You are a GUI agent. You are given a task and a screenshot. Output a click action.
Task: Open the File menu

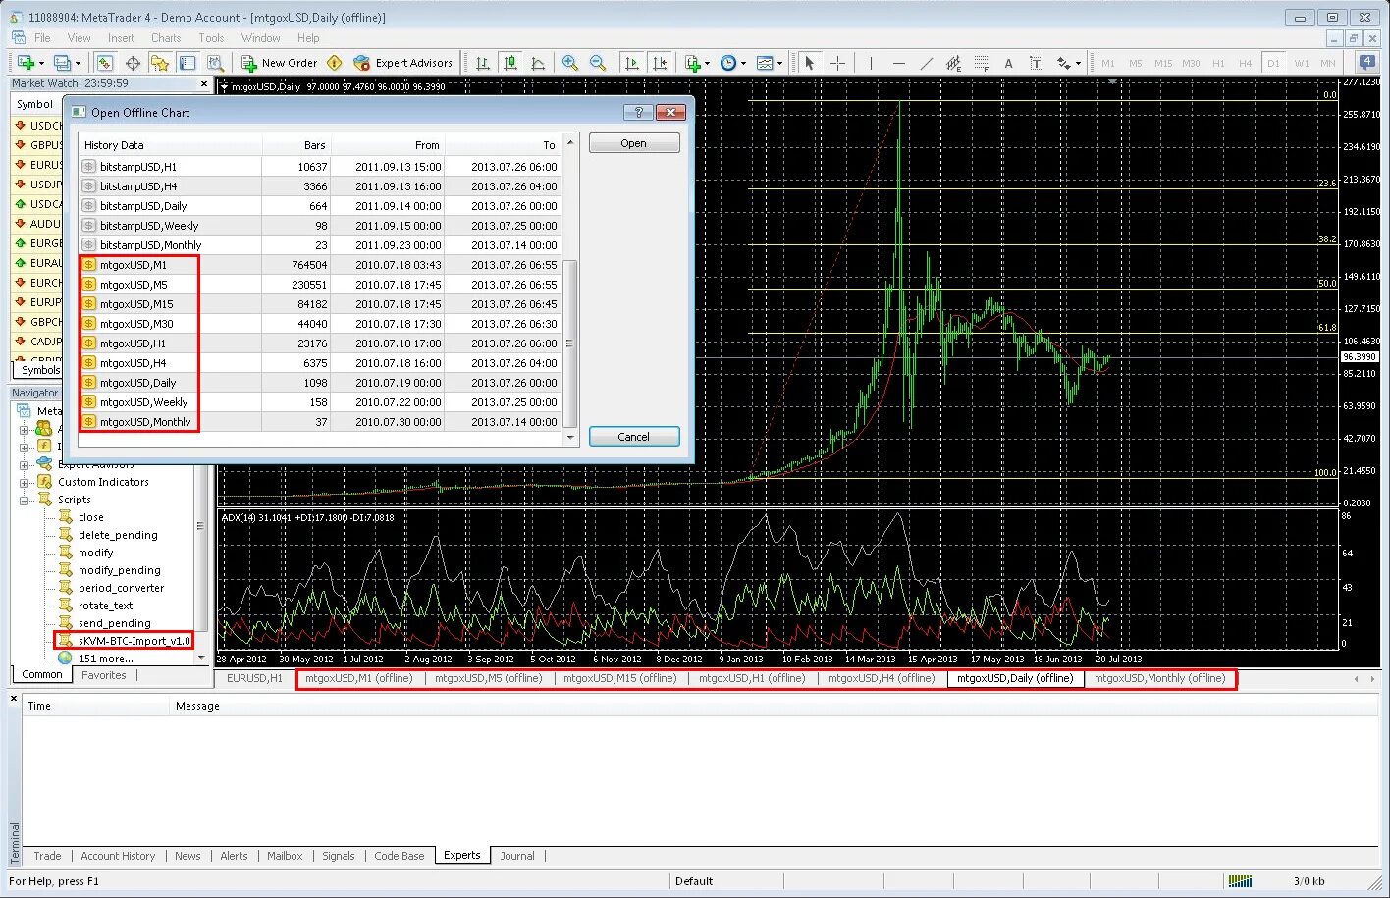pyautogui.click(x=42, y=38)
